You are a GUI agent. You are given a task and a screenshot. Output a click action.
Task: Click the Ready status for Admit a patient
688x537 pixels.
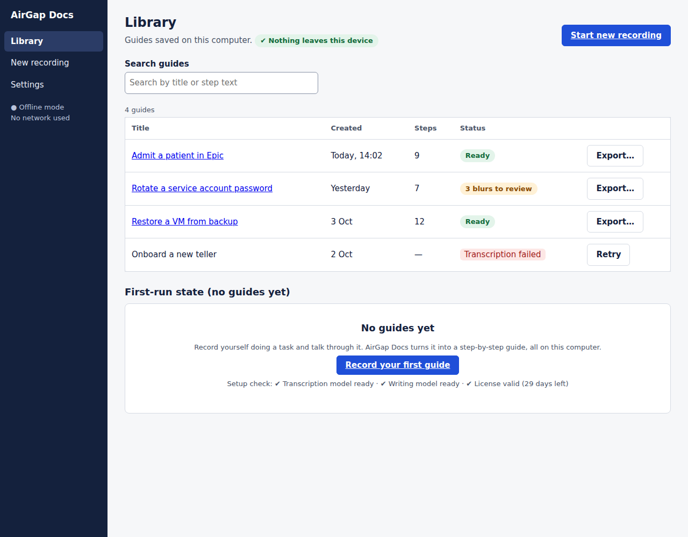click(x=477, y=156)
